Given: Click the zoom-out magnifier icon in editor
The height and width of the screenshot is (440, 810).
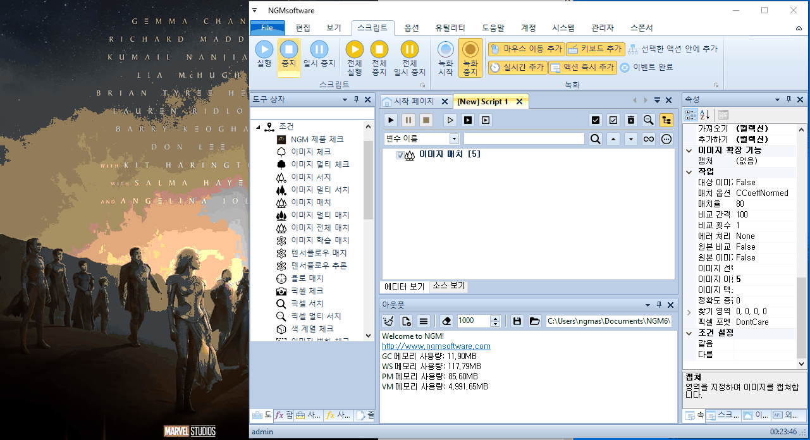Looking at the screenshot, I should [x=649, y=120].
